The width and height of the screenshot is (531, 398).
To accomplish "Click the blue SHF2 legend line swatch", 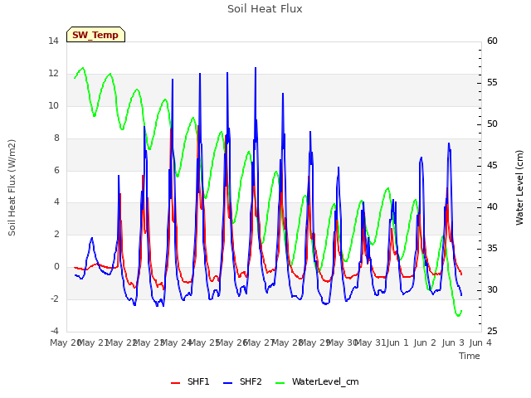I will point(228,383).
